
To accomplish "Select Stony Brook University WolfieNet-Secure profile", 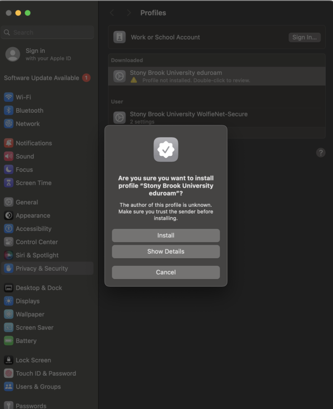I will (217, 117).
